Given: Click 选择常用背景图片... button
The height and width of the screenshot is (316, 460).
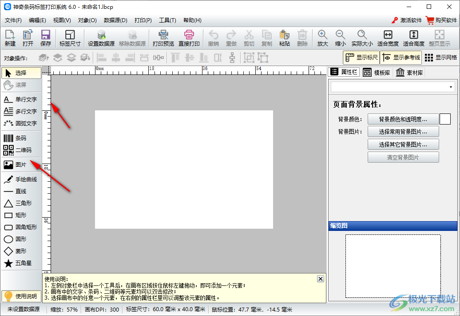Looking at the screenshot, I should pyautogui.click(x=403, y=132).
